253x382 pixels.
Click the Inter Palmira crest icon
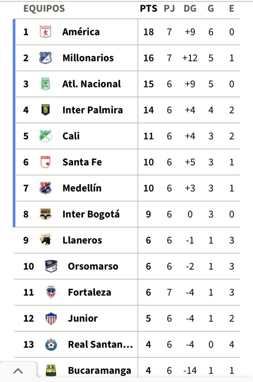pos(45,110)
